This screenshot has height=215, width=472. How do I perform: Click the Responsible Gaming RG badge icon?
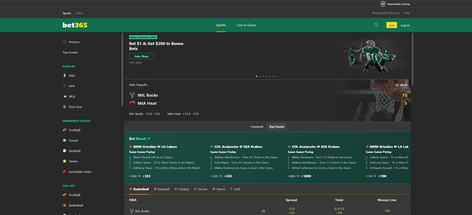coord(383,4)
